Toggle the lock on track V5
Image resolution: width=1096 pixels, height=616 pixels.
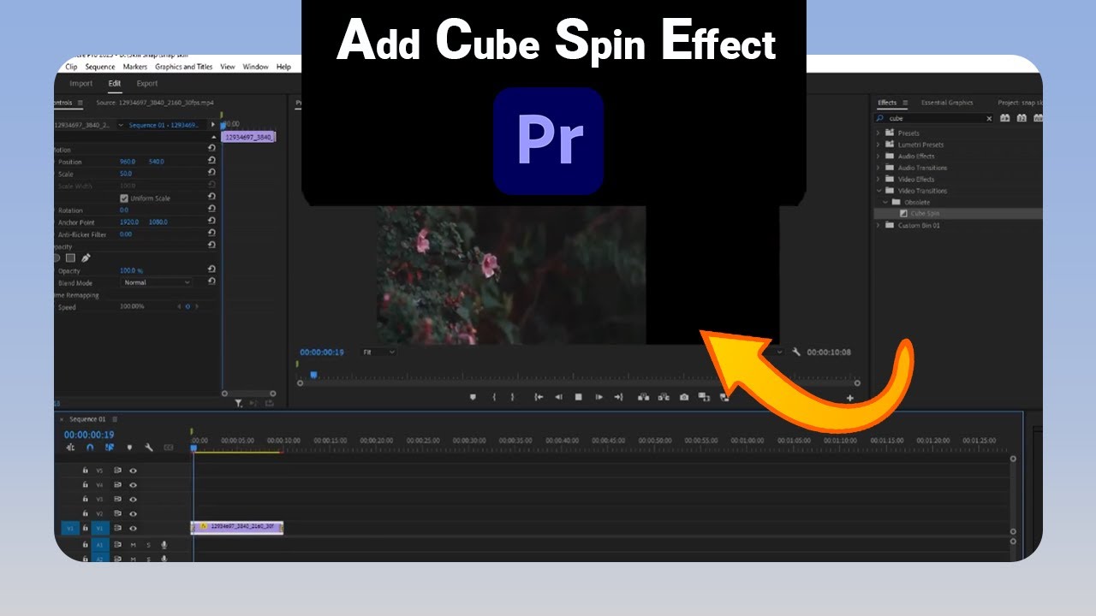[85, 471]
